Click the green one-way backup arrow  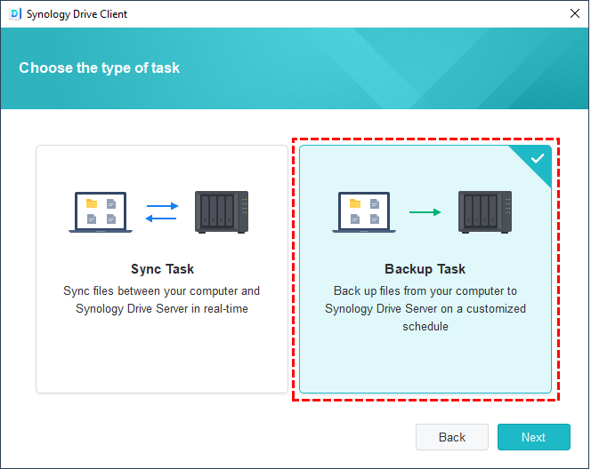[x=425, y=212]
